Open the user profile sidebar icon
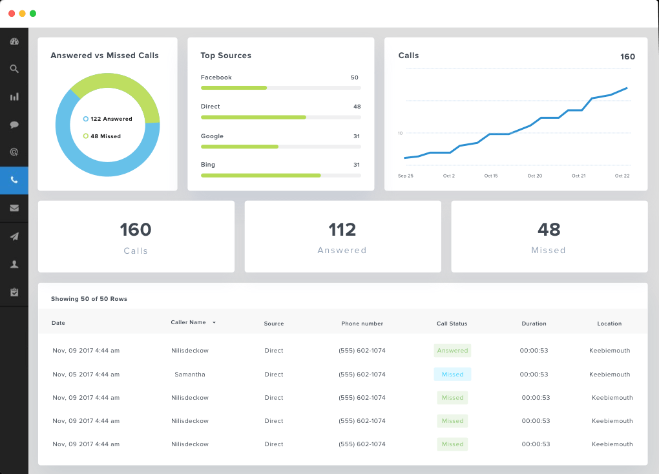This screenshot has height=474, width=659. pos(14,264)
